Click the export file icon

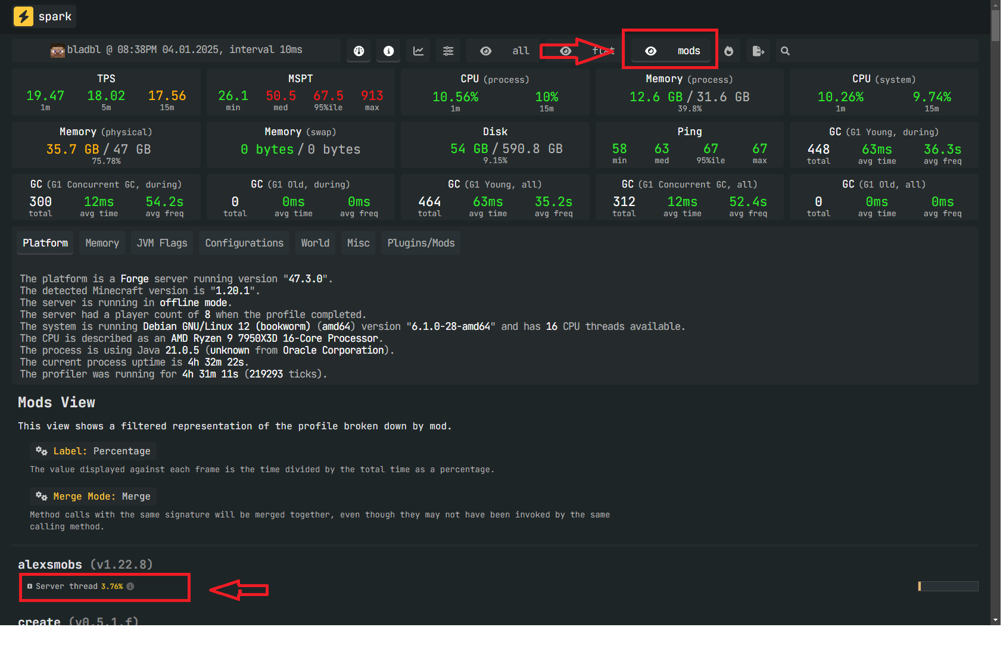click(758, 51)
